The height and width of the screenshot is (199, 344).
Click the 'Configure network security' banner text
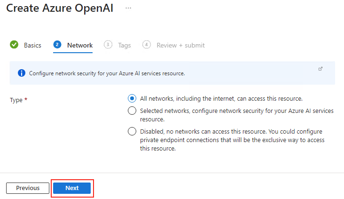[x=107, y=73]
